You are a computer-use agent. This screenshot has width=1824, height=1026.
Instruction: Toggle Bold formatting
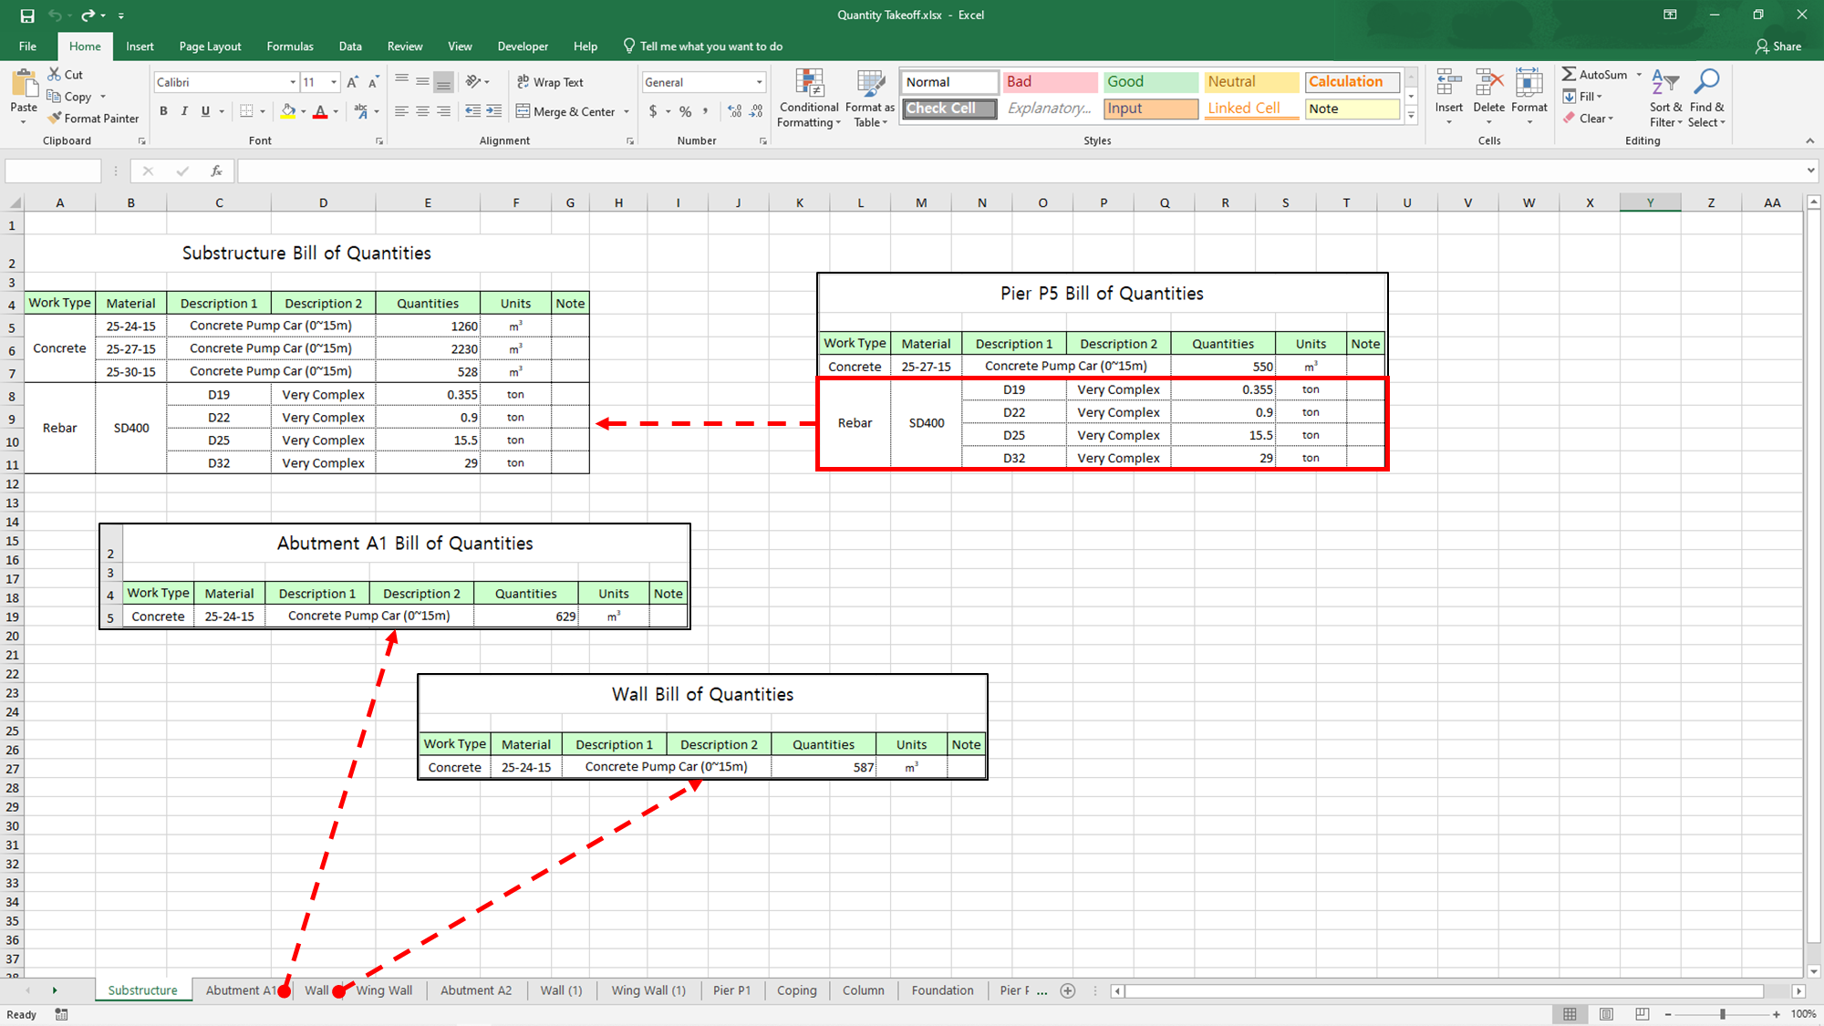[163, 111]
